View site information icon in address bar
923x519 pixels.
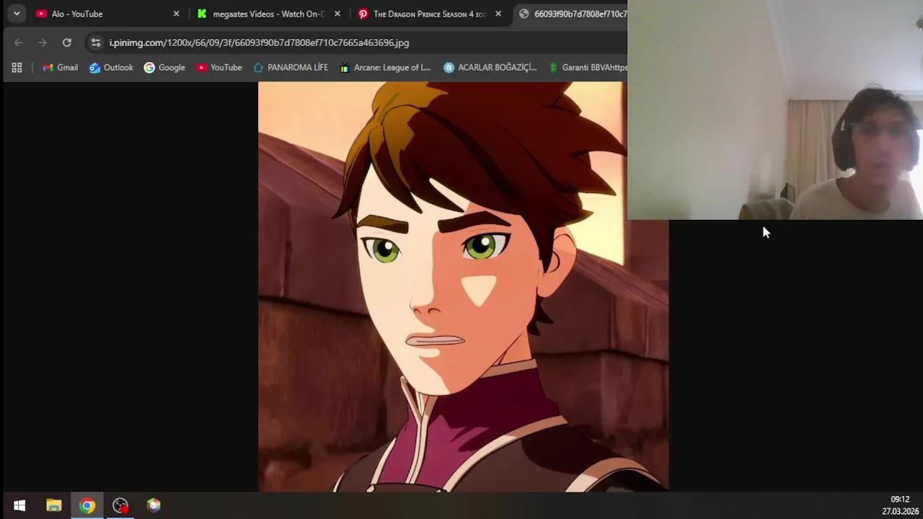96,43
